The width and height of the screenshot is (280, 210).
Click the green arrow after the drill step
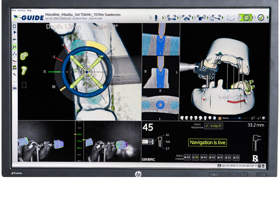point(163,18)
